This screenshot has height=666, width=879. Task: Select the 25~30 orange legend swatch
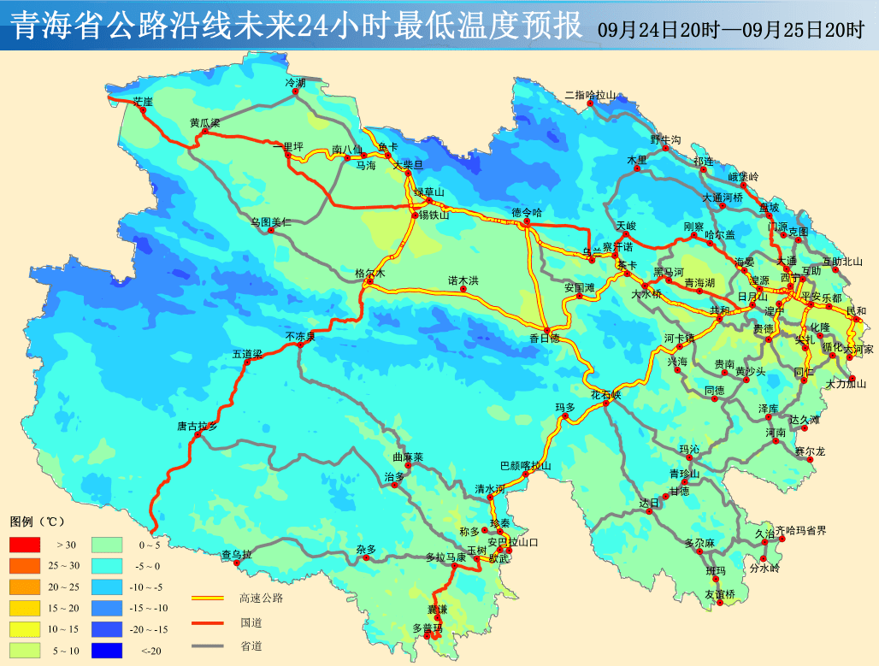coord(25,566)
